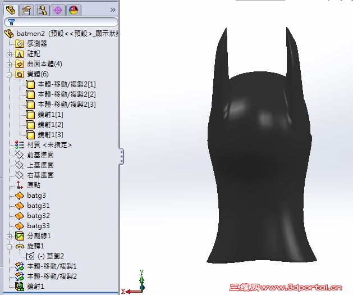Select the 鏡射1 mirror feature
This screenshot has height=295, width=353.
tap(35, 287)
